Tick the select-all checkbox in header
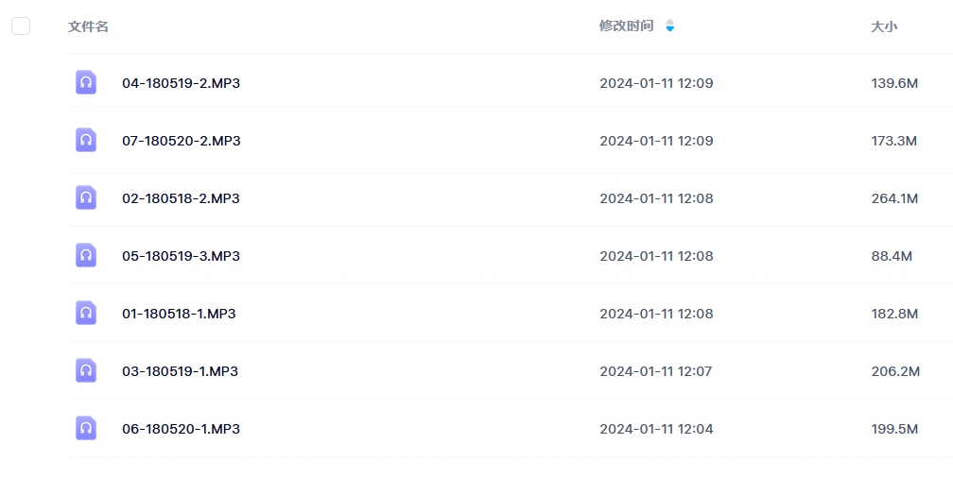953x478 pixels. coord(21,26)
